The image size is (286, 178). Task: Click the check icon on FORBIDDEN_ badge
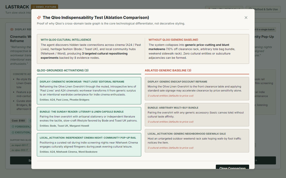pyautogui.click(x=13, y=126)
